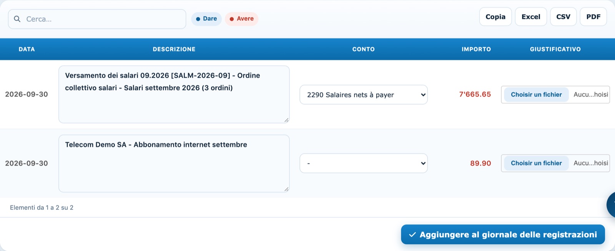The height and width of the screenshot is (251, 615).
Task: Edit the Telecom Demo SA description
Action: click(x=174, y=163)
